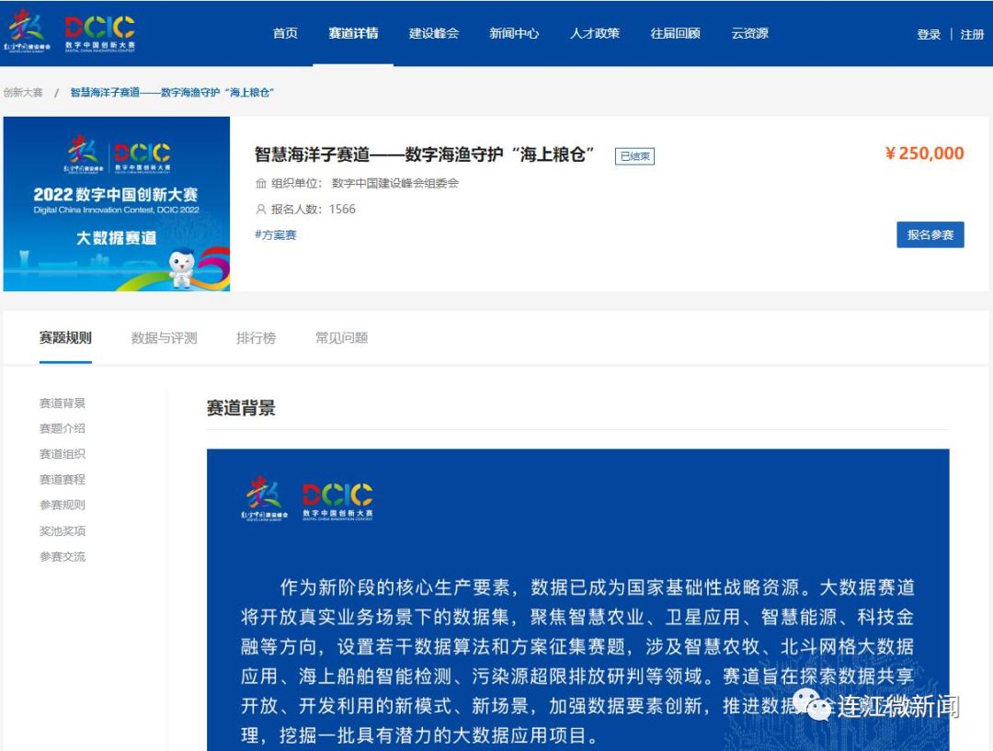The height and width of the screenshot is (751, 993).
Task: Click the 登录 link
Action: click(929, 35)
